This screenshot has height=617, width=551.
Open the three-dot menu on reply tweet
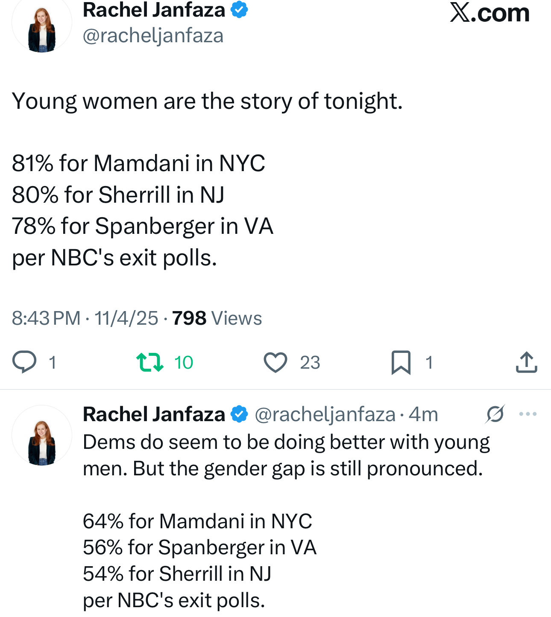(528, 414)
